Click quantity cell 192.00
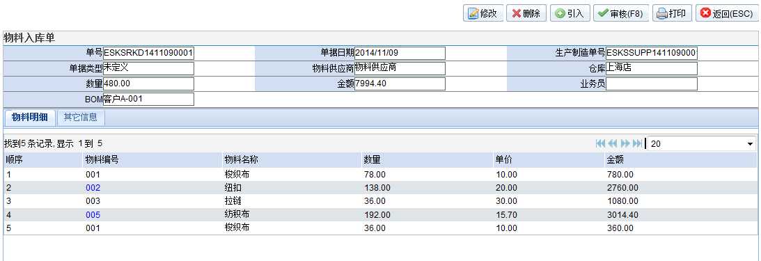The width and height of the screenshot is (761, 261). pos(377,215)
